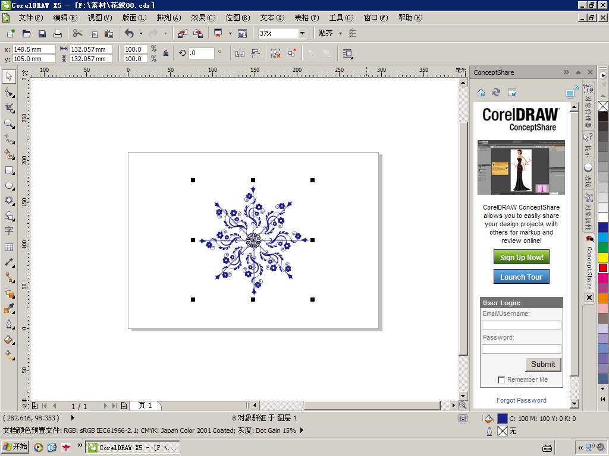This screenshot has width=609, height=456.
Task: Select the Interactive fill tool
Action: (9, 355)
